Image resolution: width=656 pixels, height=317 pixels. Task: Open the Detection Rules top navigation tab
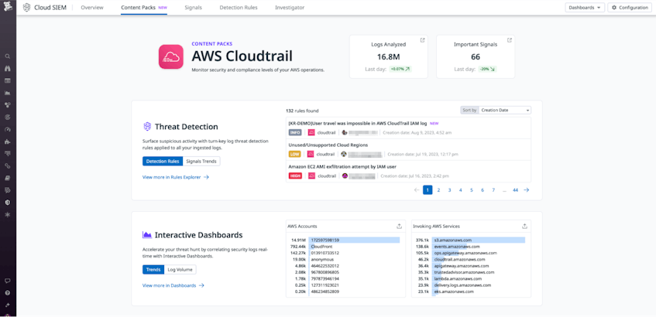tap(239, 8)
